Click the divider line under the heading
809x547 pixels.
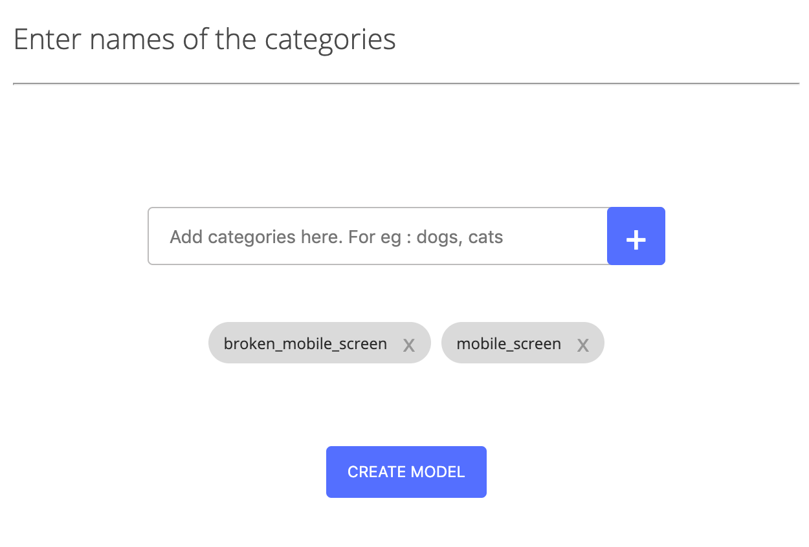coord(406,83)
